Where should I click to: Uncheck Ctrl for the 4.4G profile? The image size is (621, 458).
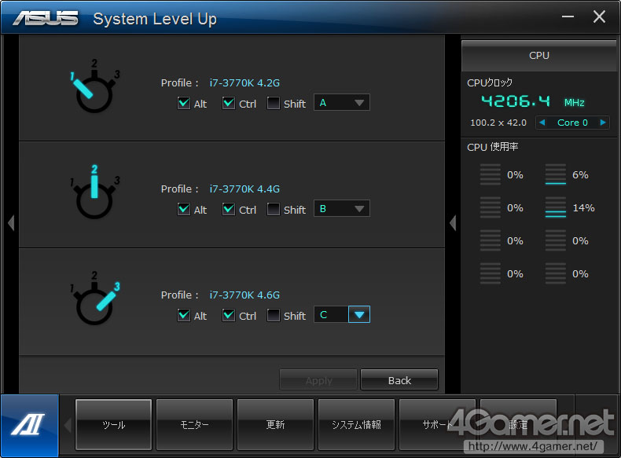pos(229,209)
